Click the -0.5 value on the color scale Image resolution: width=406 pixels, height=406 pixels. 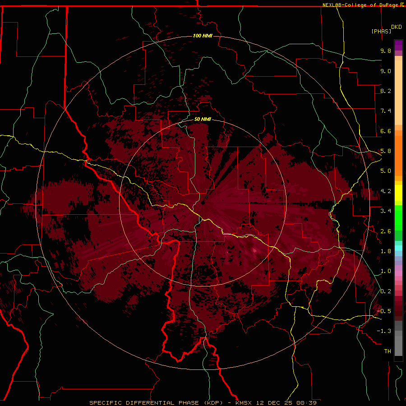[384, 311]
